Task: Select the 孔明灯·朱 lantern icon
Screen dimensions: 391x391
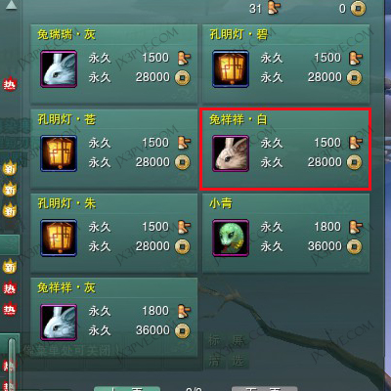Action: pos(59,238)
